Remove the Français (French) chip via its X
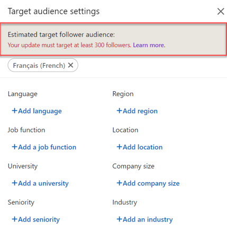This screenshot has height=239, width=227. [x=70, y=65]
